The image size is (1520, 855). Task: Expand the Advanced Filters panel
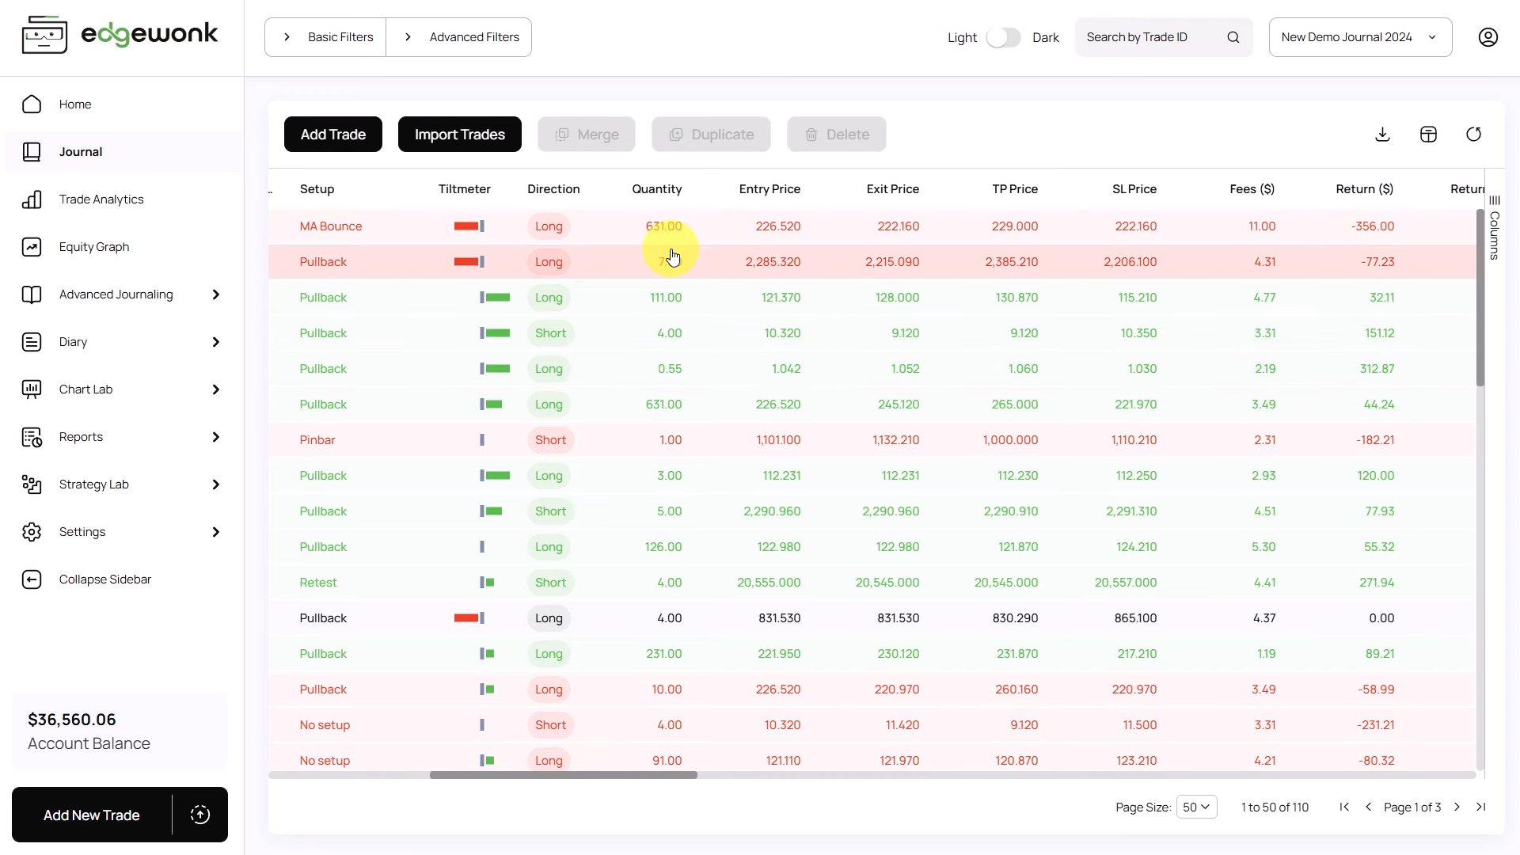click(459, 37)
